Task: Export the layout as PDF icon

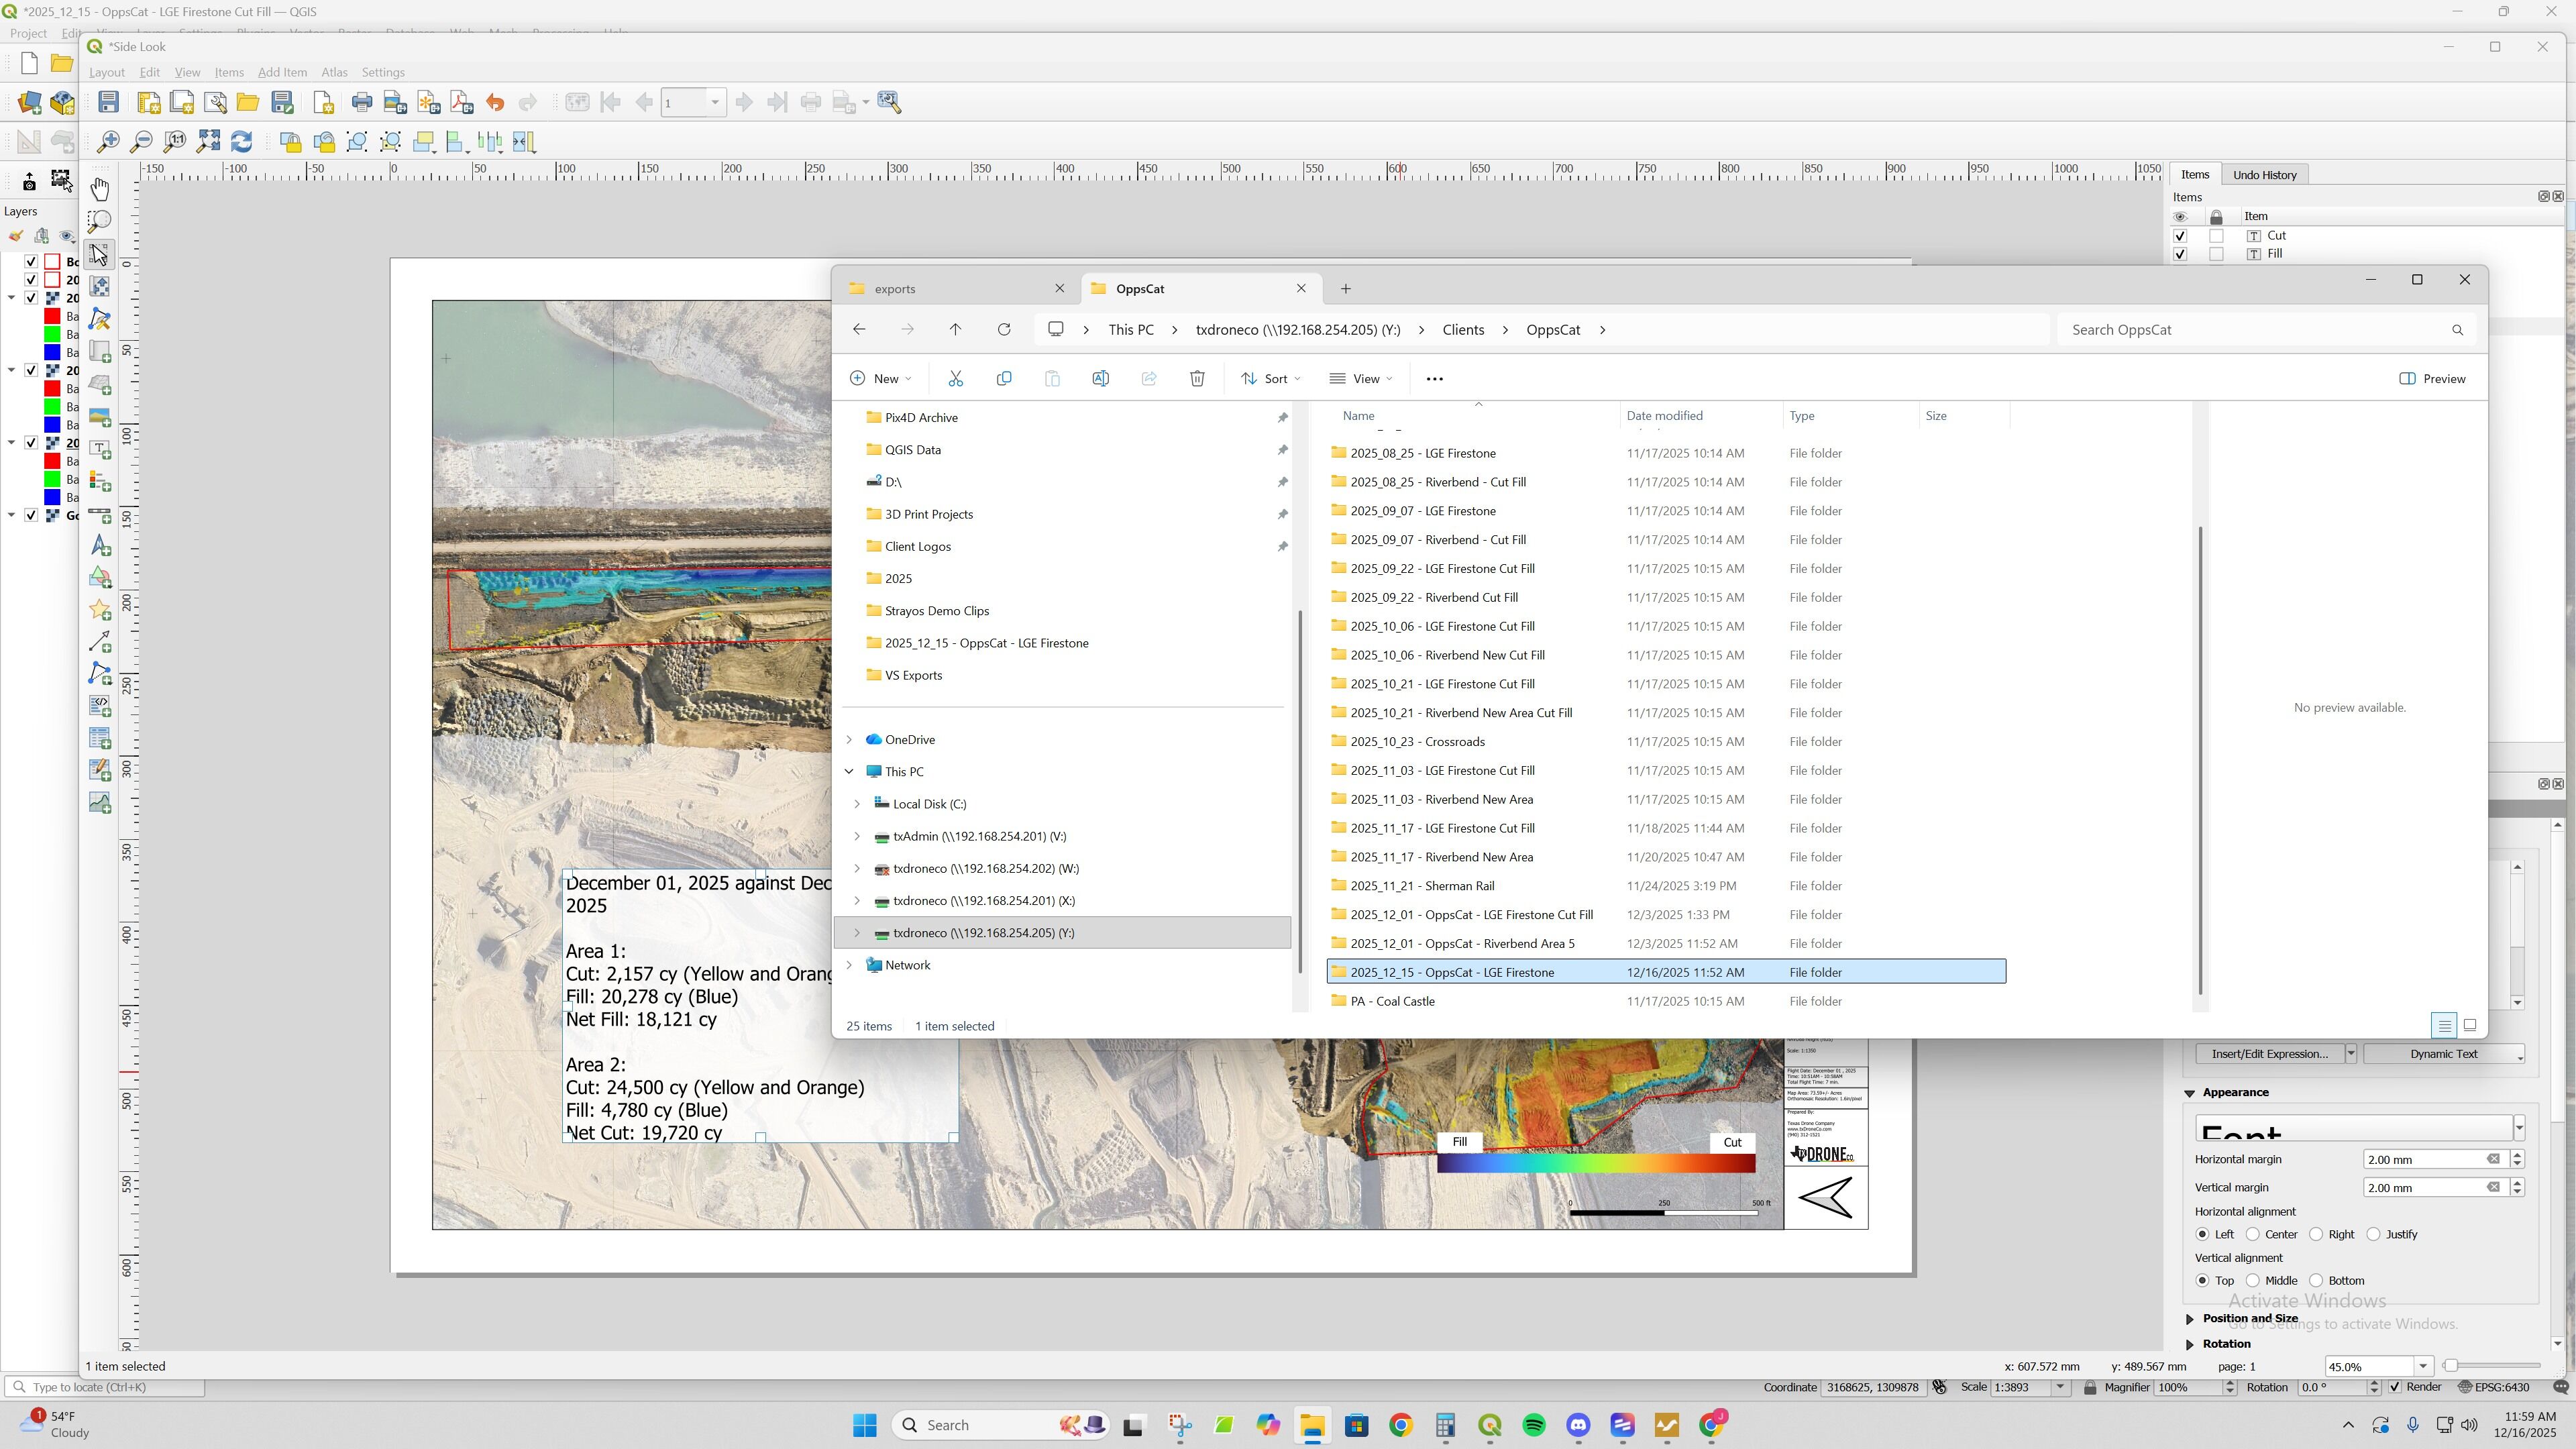Action: coord(462,102)
